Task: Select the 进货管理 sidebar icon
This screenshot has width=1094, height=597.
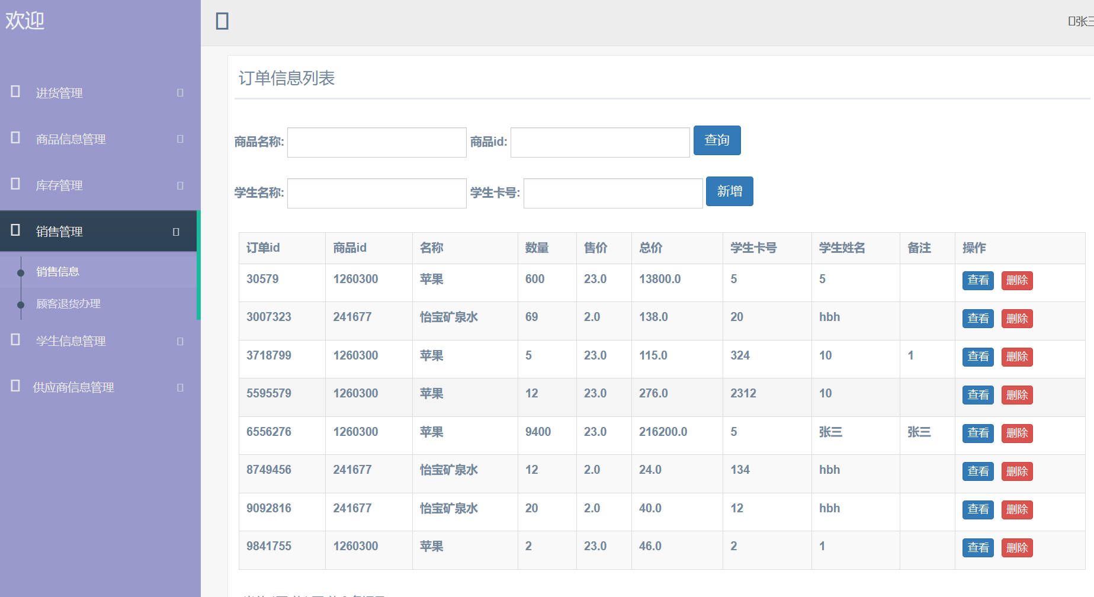Action: (x=14, y=92)
